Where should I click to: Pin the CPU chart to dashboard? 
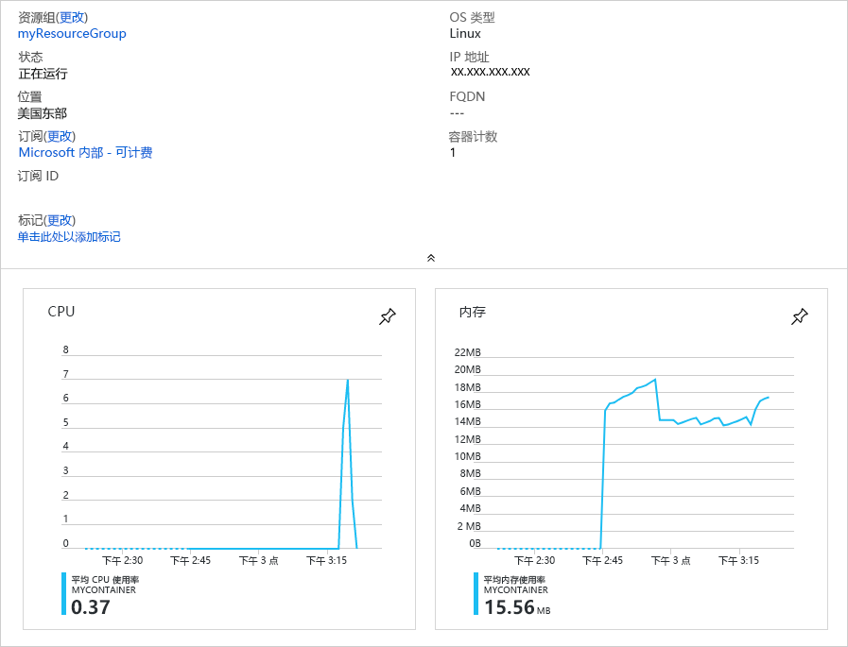pos(388,316)
